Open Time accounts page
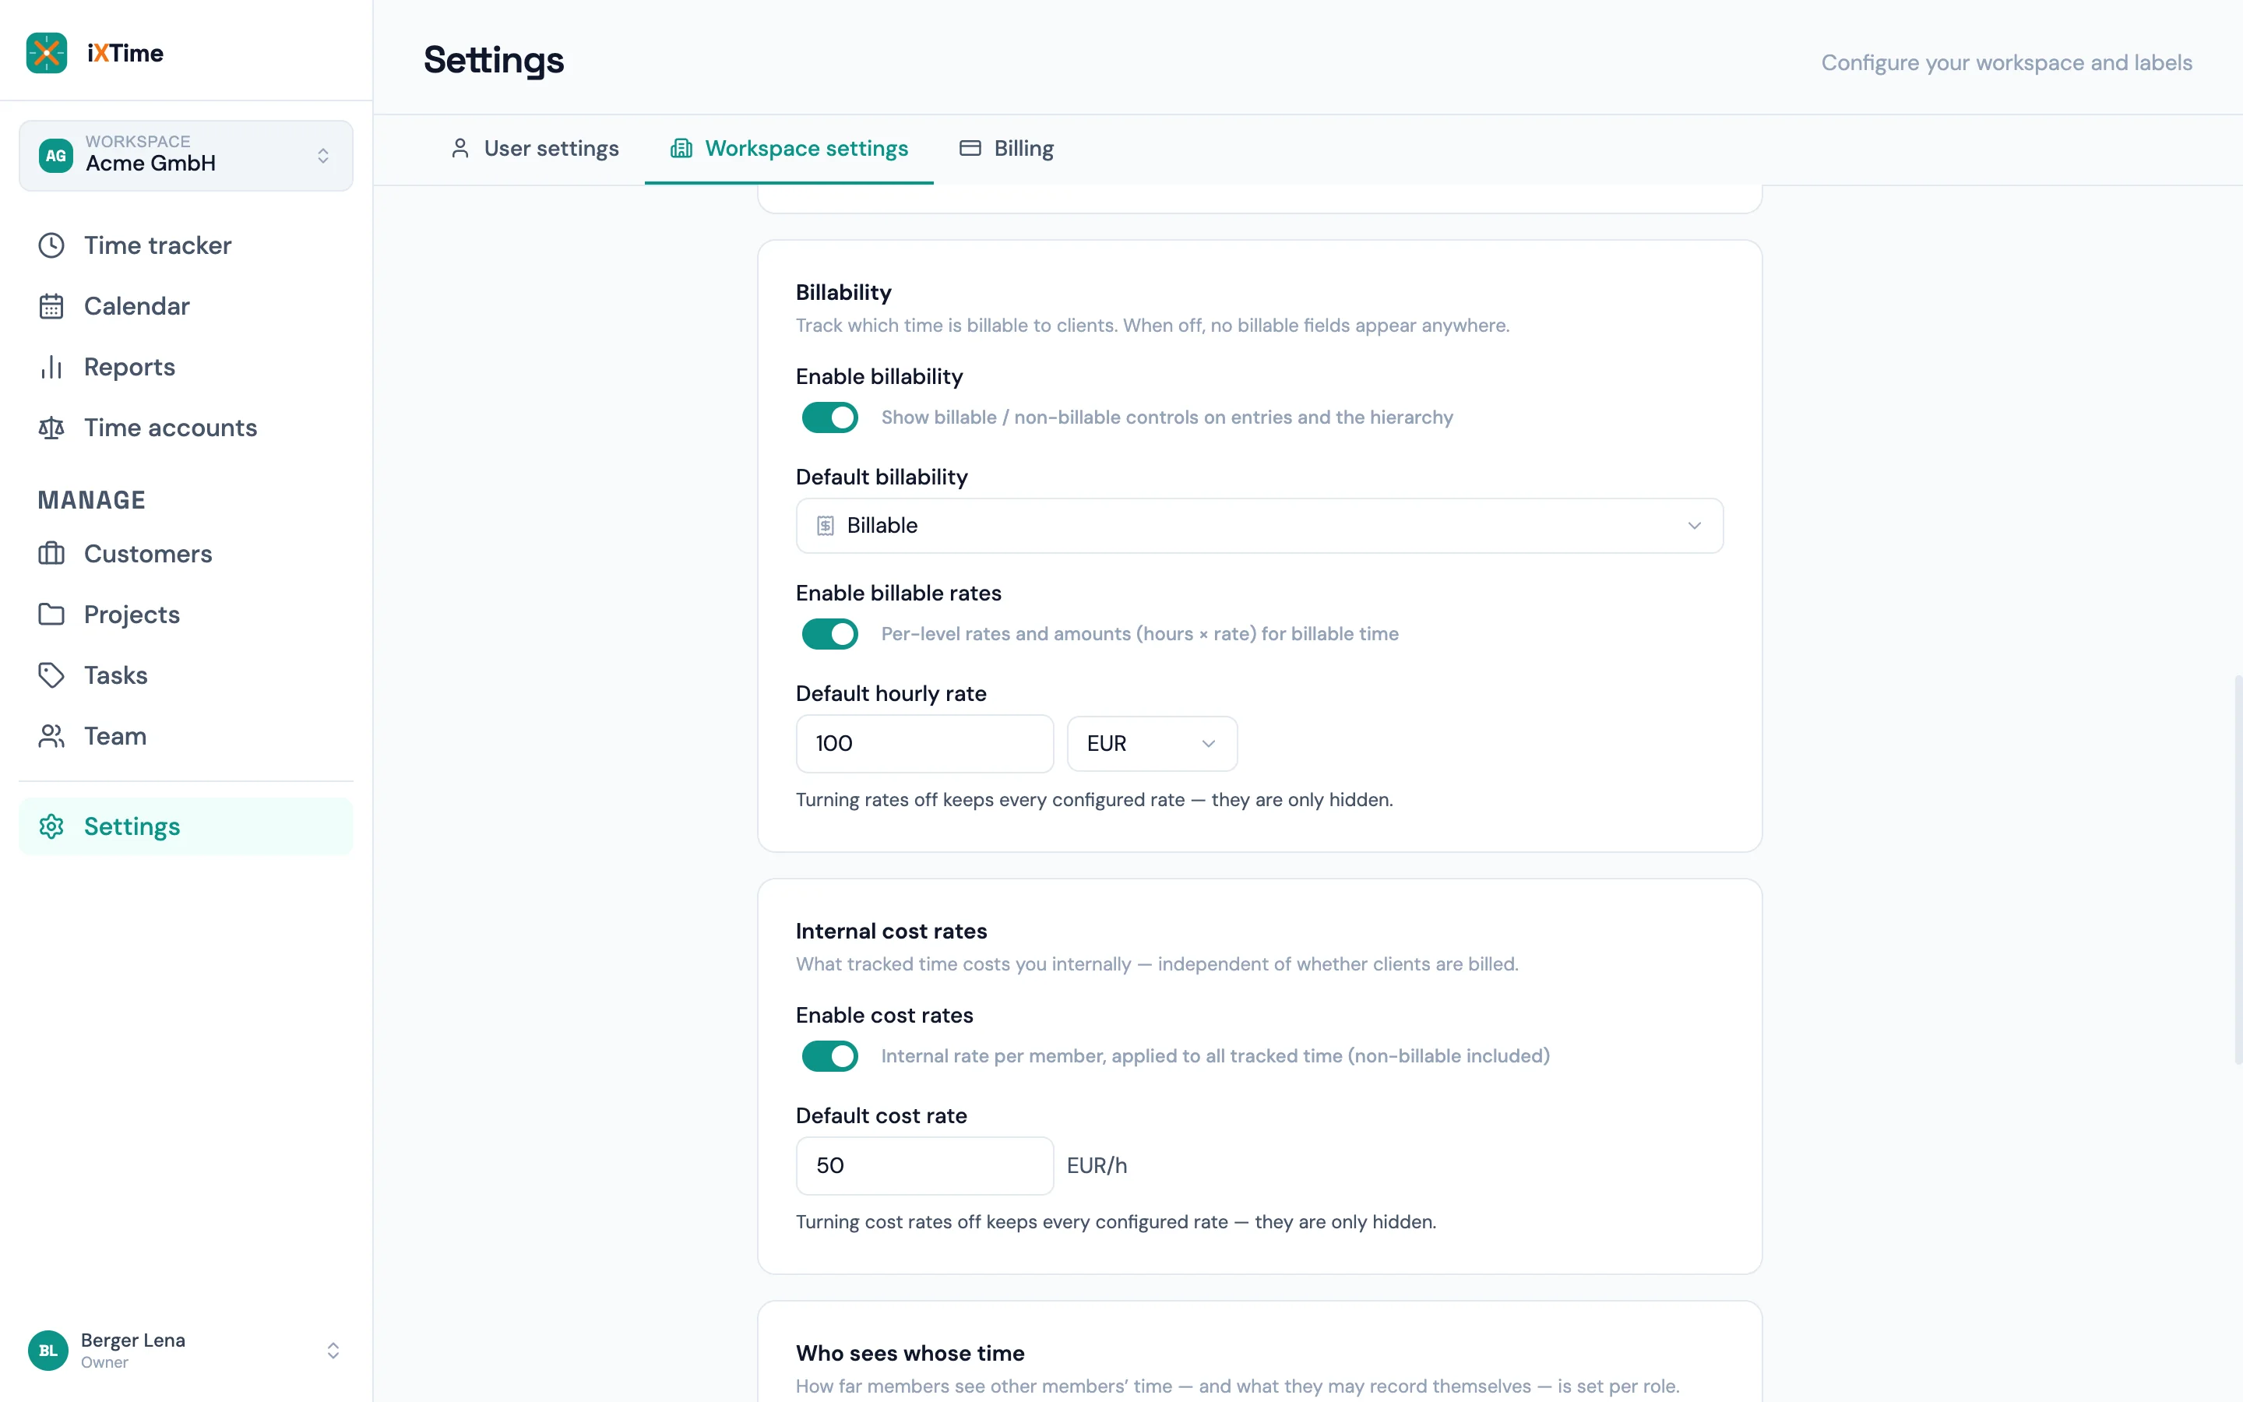The height and width of the screenshot is (1402, 2243). (x=185, y=428)
